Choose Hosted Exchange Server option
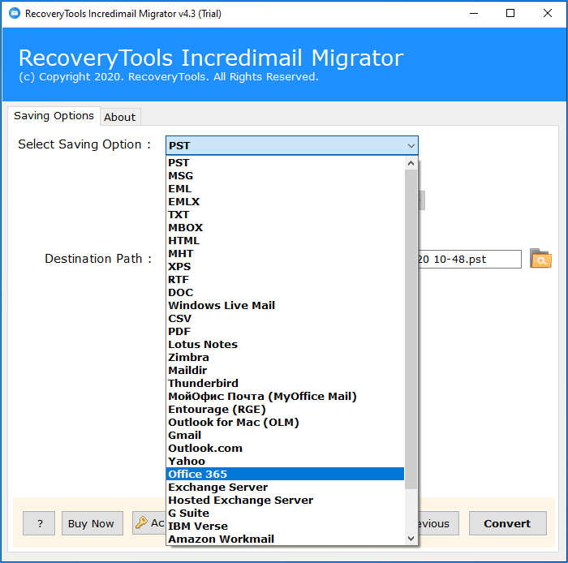 tap(285, 501)
